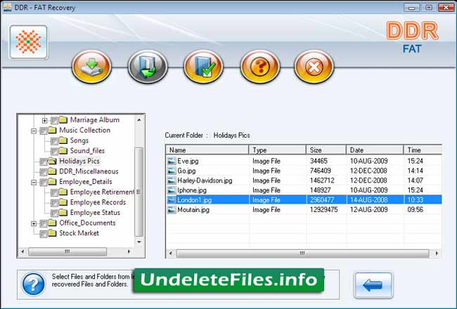
Task: Click the file list horizontal scroll left arrow
Action: pos(171,254)
